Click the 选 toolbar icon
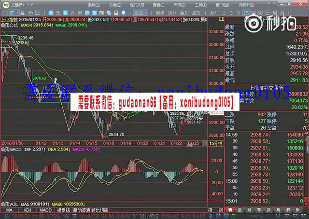Screen dimensions: 309x219 58,13
